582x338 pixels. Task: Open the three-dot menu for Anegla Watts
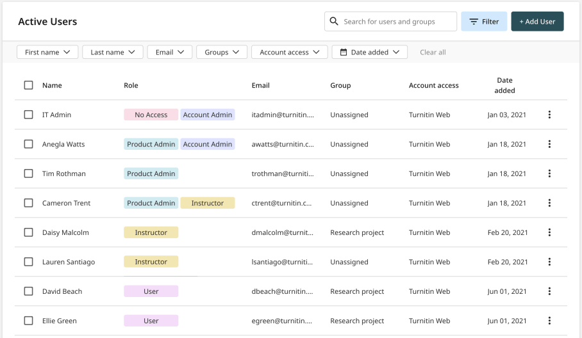549,144
